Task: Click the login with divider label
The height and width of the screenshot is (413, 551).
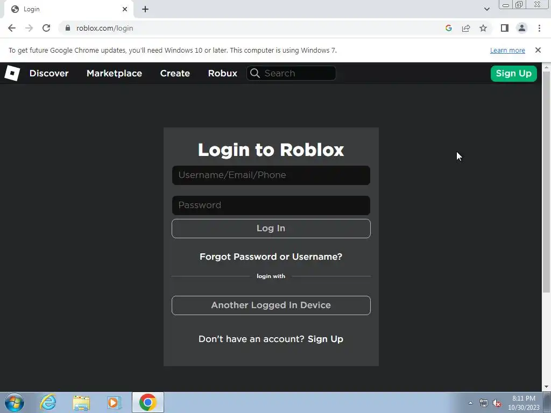Action: 271,276
